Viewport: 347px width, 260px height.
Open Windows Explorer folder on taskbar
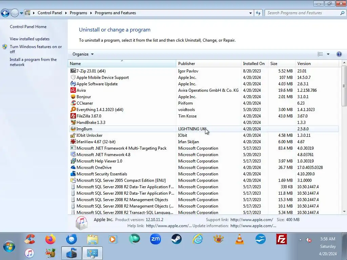(93, 239)
